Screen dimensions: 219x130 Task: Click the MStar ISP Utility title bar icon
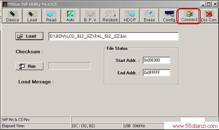pos(5,4)
